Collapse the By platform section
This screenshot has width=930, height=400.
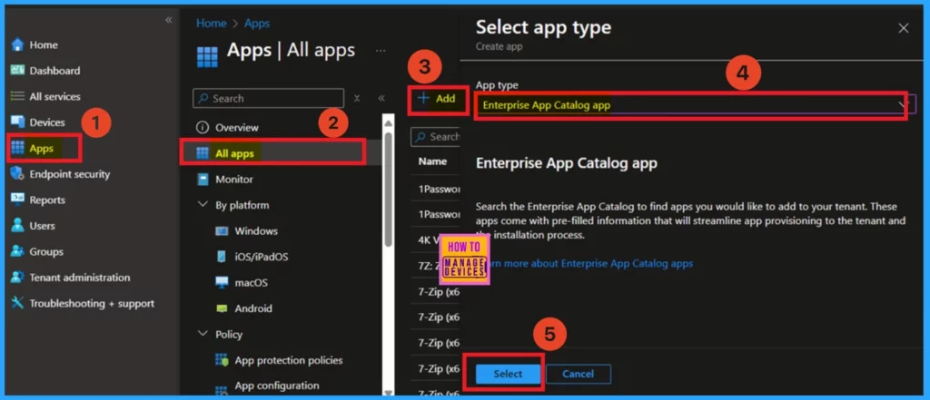click(203, 205)
